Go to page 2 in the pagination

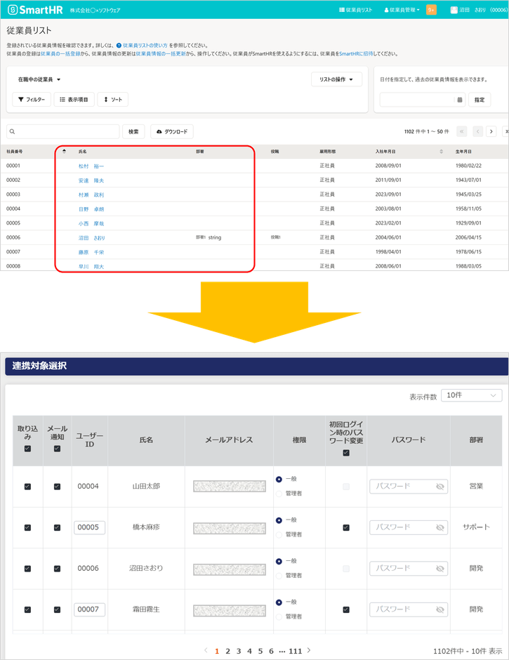tap(227, 651)
